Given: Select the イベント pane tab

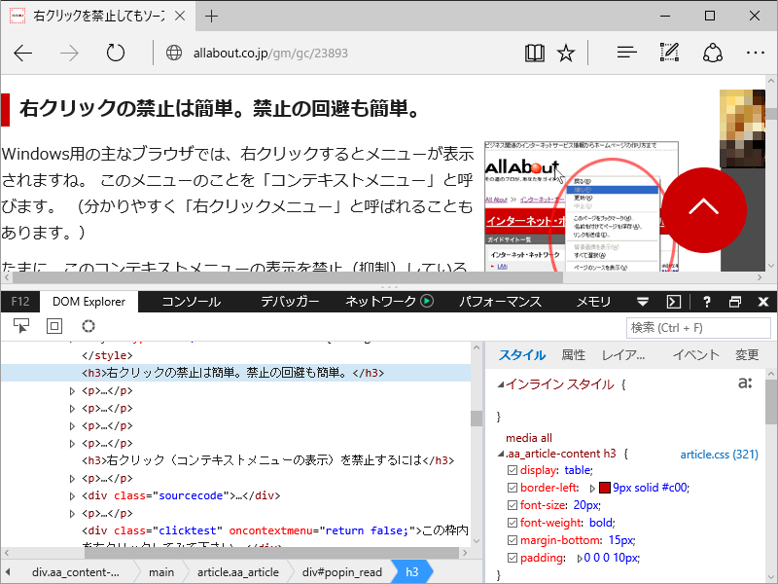Looking at the screenshot, I should pyautogui.click(x=695, y=355).
